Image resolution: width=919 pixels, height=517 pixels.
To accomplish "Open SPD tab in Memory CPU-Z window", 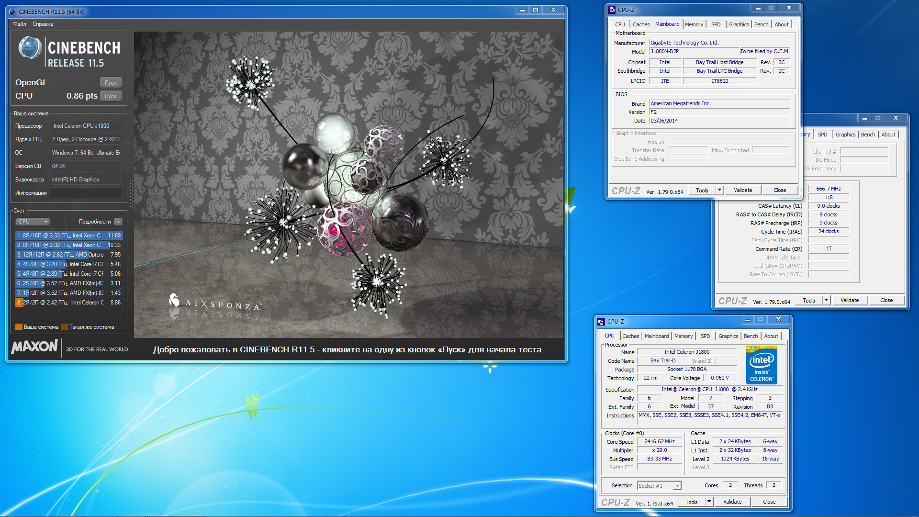I will click(x=822, y=135).
